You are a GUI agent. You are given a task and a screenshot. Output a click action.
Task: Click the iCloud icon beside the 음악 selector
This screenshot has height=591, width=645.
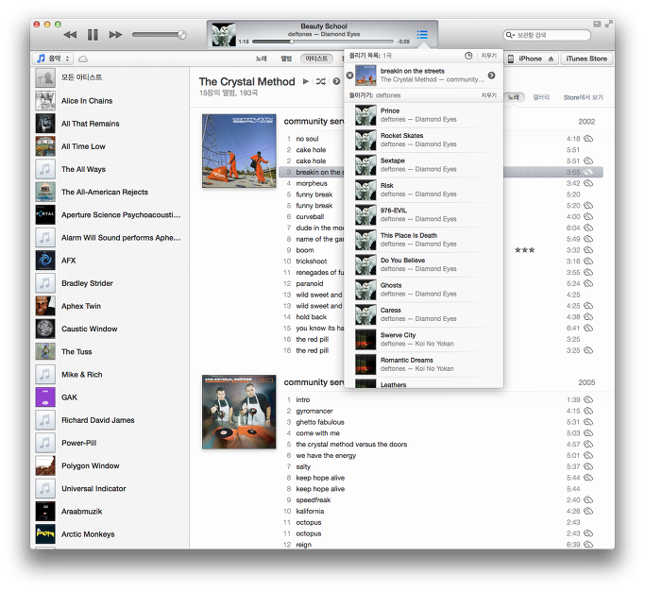click(x=83, y=59)
